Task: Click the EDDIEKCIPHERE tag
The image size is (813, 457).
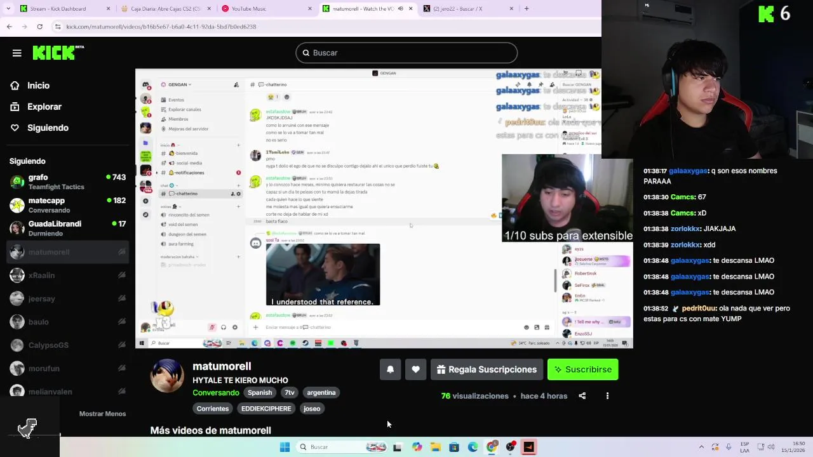Action: coord(266,409)
